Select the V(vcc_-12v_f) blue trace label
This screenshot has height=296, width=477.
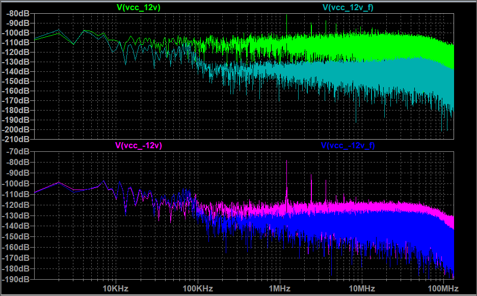(x=348, y=146)
